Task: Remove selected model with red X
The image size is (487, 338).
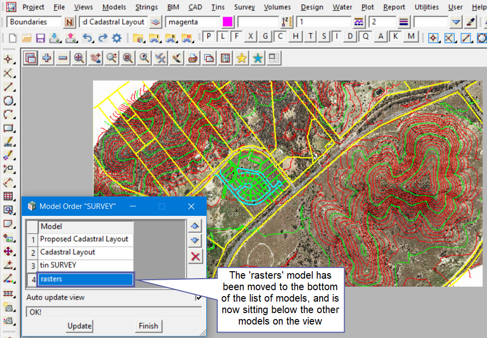Action: pyautogui.click(x=195, y=257)
